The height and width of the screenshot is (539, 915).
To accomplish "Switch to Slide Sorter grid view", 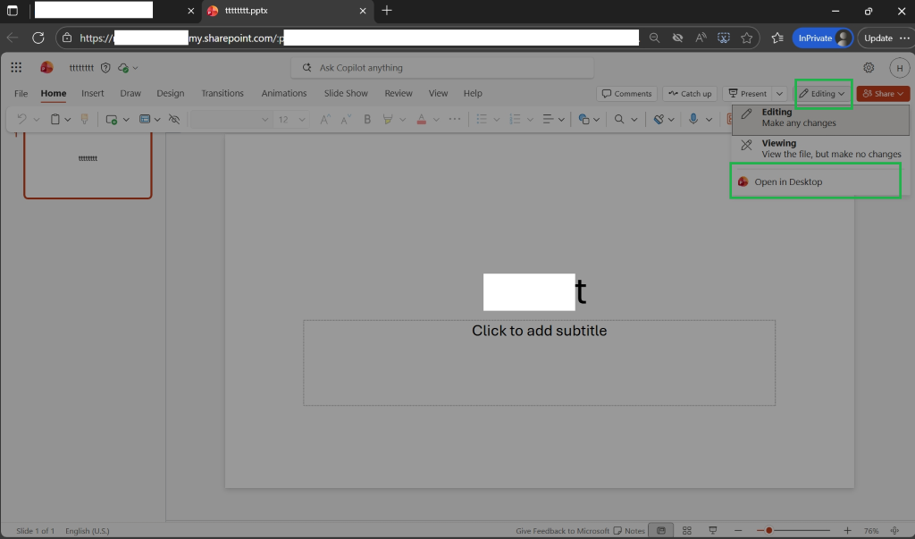I will [687, 530].
